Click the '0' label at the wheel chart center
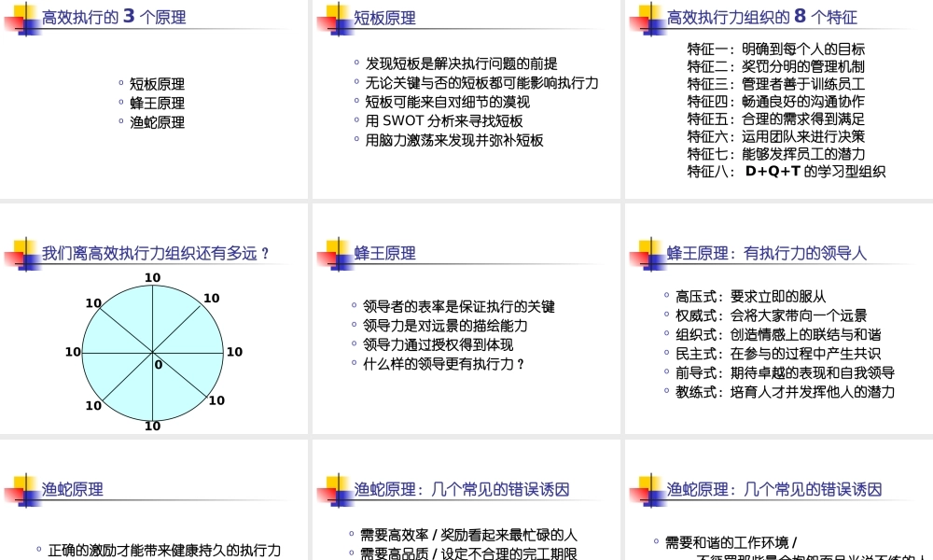 coord(159,365)
